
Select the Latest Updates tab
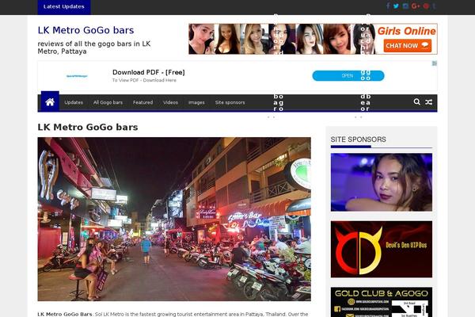[64, 6]
